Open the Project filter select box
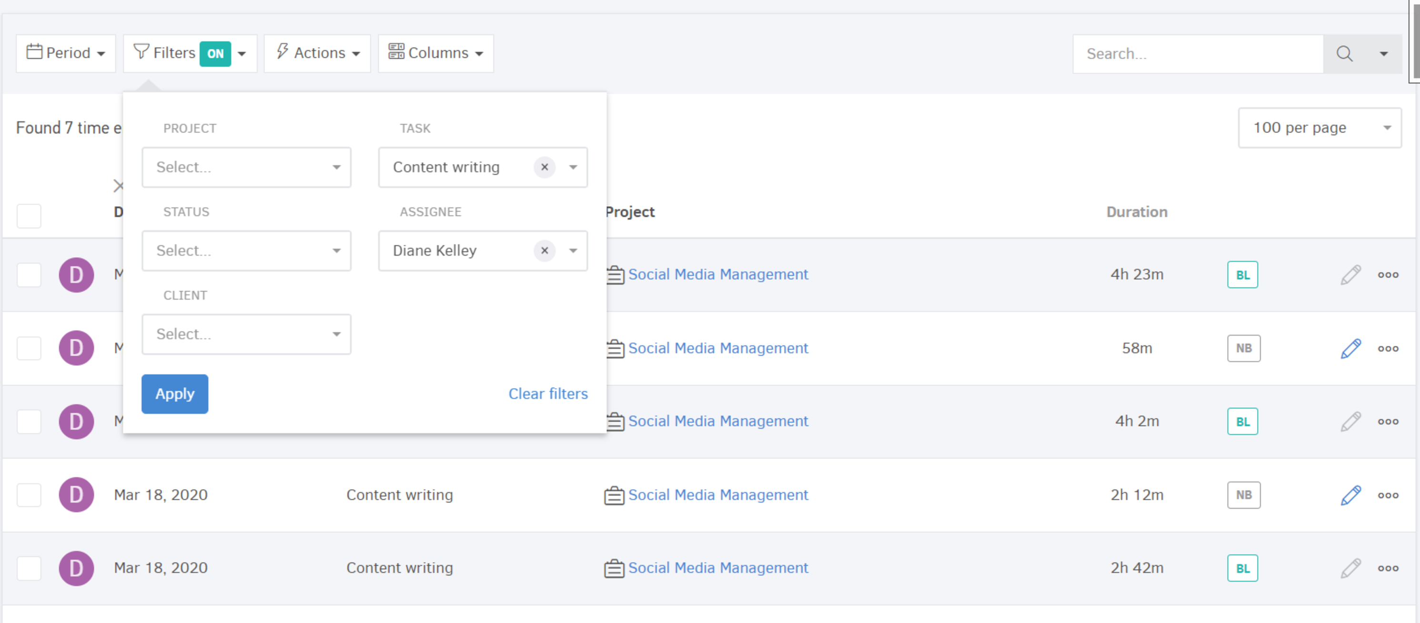The width and height of the screenshot is (1420, 623). point(246,168)
